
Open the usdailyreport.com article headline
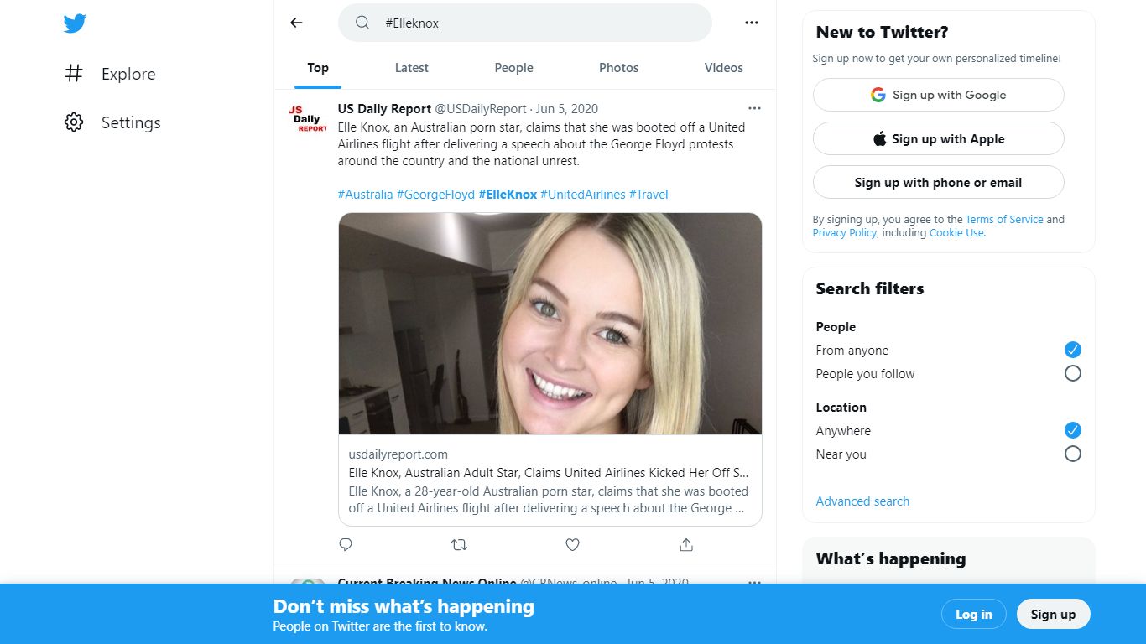coord(549,472)
